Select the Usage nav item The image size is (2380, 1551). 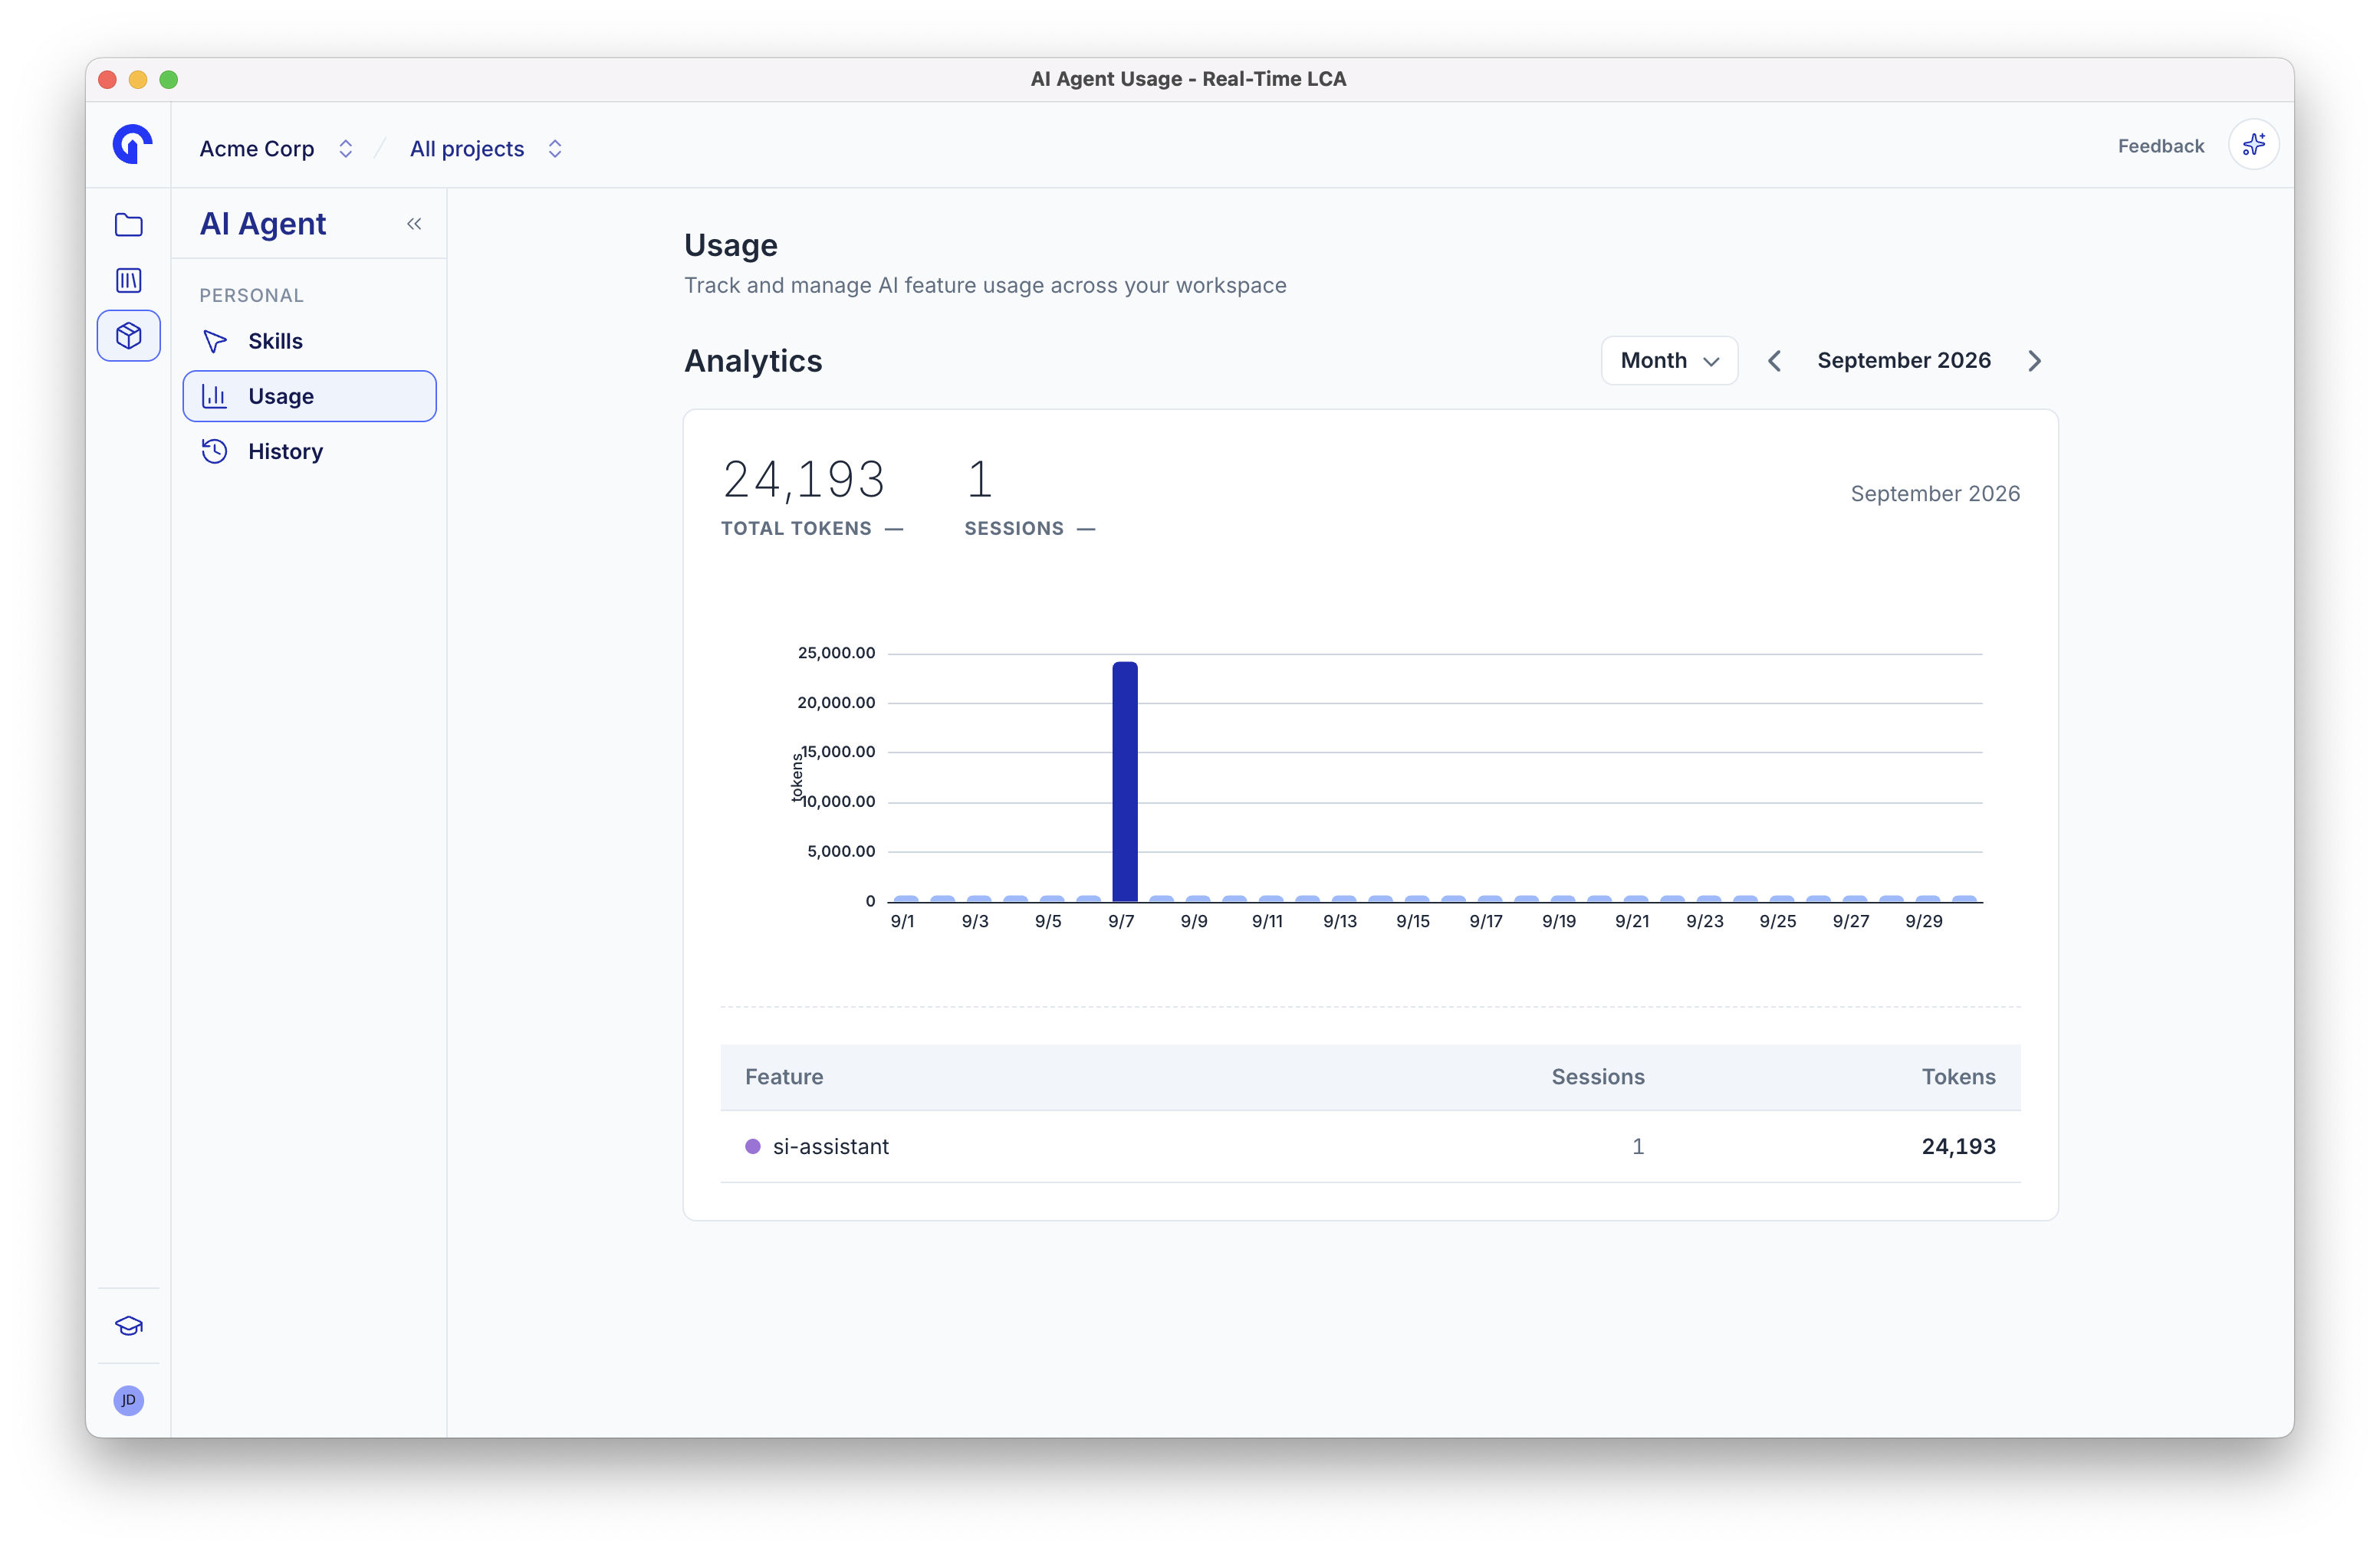310,397
